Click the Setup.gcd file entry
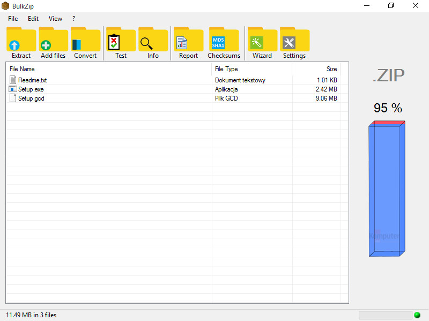The height and width of the screenshot is (321, 429). pos(31,98)
